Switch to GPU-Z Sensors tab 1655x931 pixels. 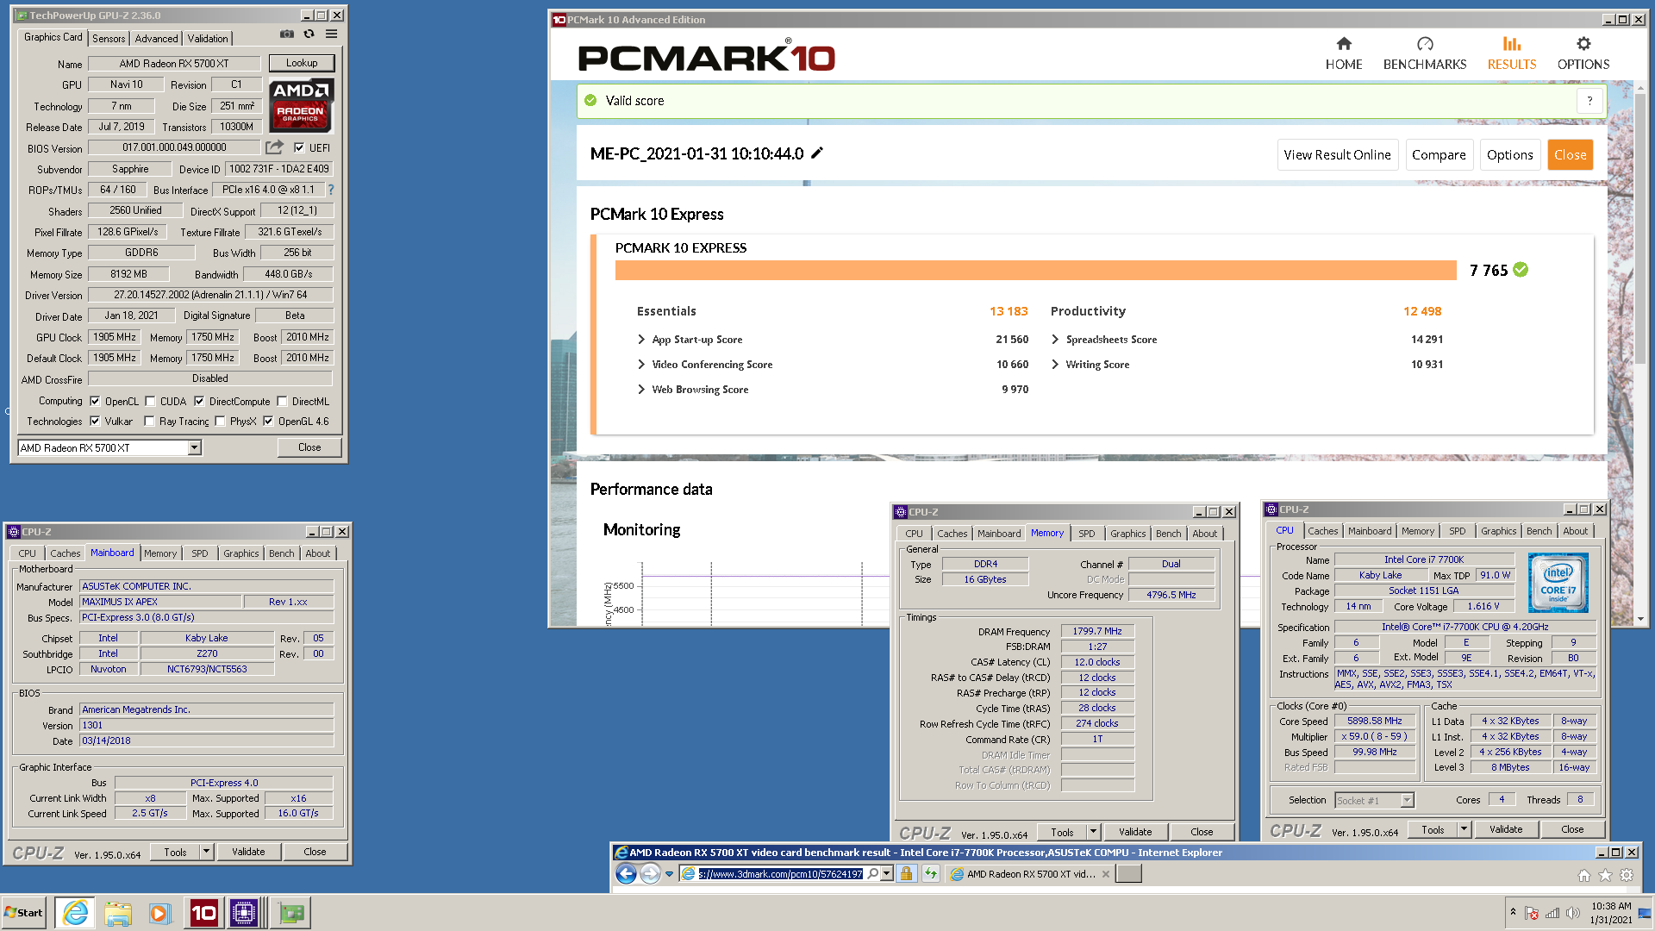click(x=109, y=39)
